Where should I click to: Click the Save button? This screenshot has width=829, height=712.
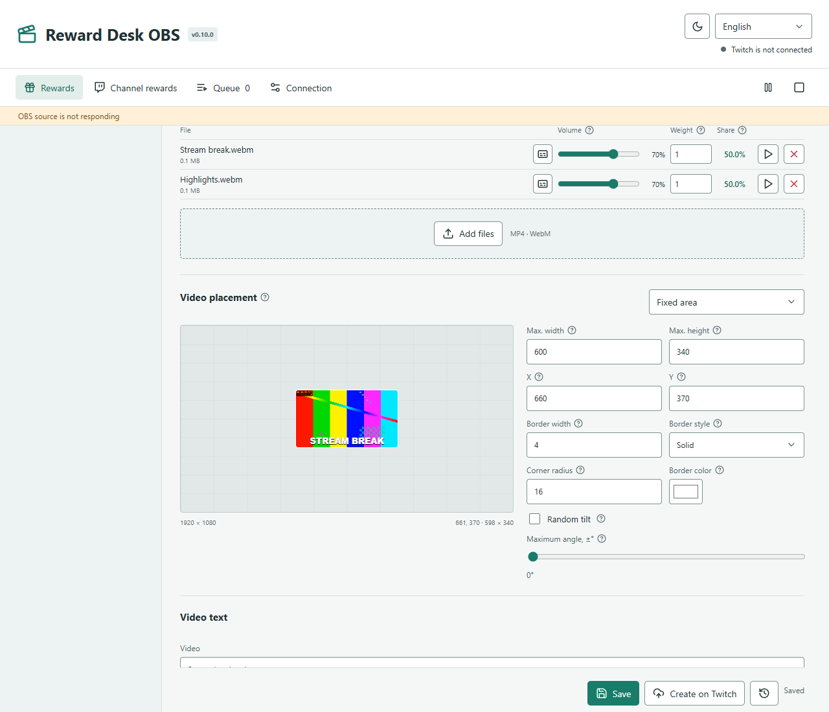click(613, 693)
